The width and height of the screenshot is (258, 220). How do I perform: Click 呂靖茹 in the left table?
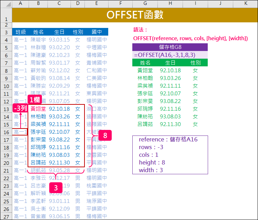point(38,163)
